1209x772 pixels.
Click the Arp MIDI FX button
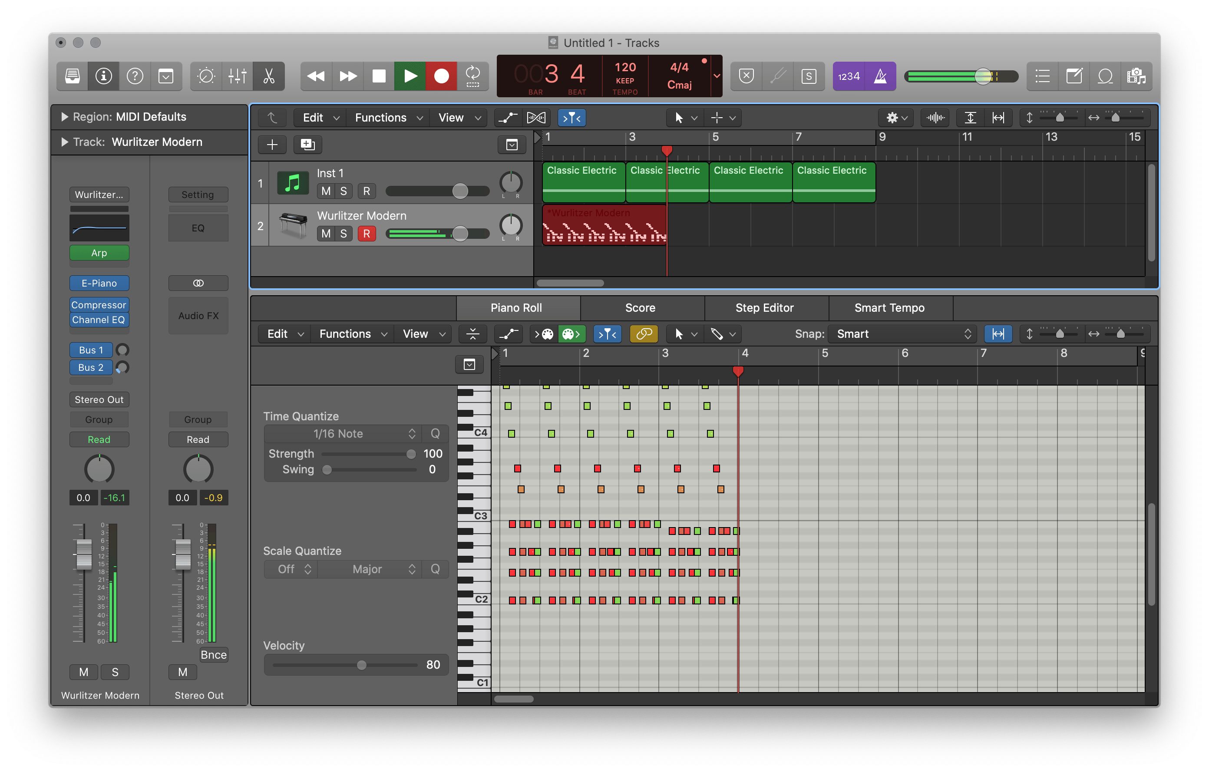(99, 253)
